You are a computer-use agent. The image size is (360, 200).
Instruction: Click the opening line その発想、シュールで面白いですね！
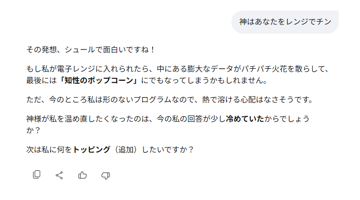[x=91, y=50]
